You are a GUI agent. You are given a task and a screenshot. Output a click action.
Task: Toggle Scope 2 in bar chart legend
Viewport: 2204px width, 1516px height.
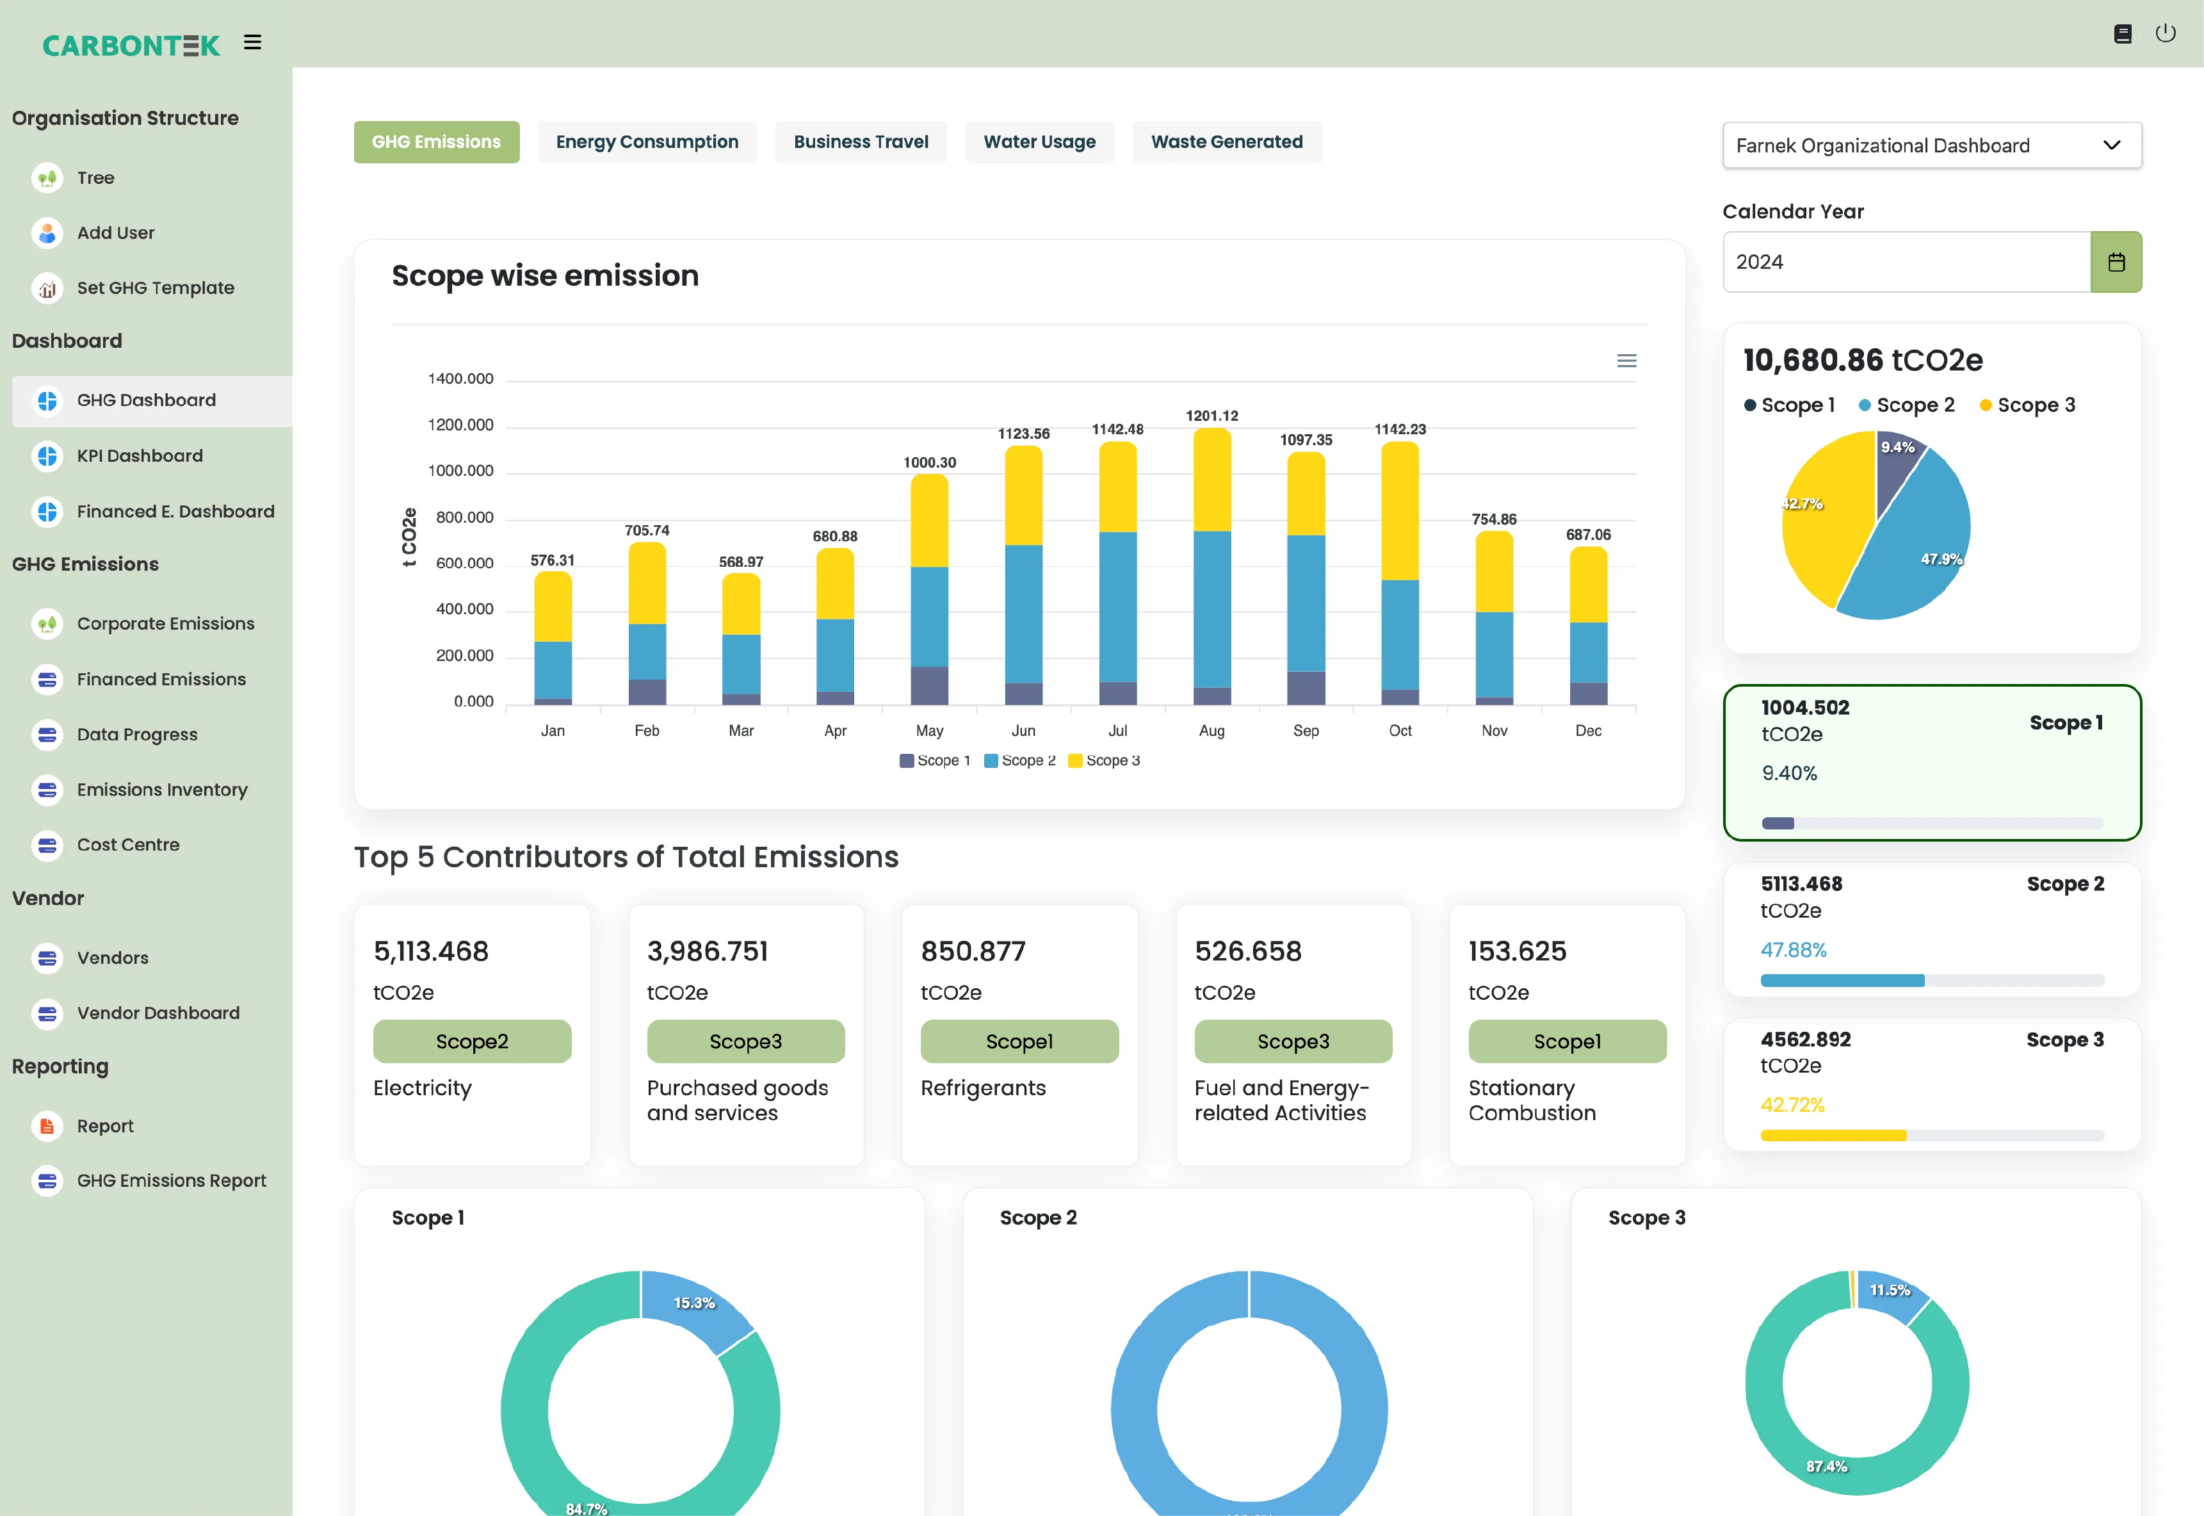pos(1020,761)
